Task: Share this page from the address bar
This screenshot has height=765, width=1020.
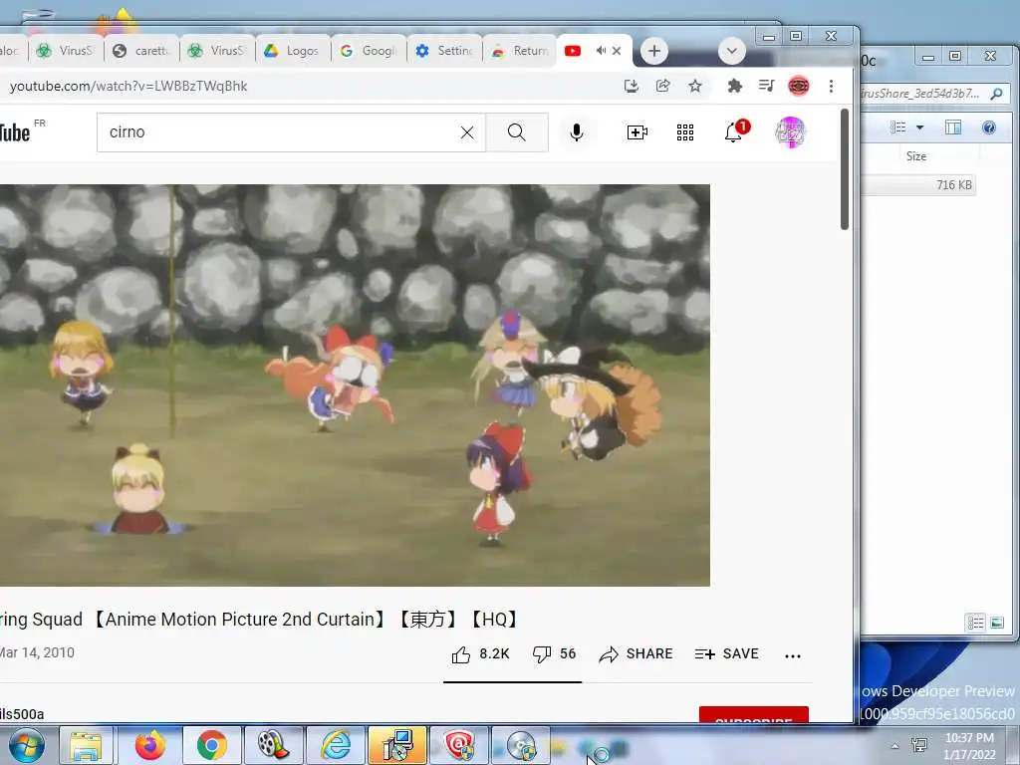Action: (x=662, y=86)
